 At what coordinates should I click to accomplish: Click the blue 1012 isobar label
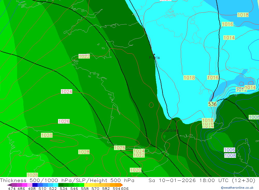click(241, 90)
